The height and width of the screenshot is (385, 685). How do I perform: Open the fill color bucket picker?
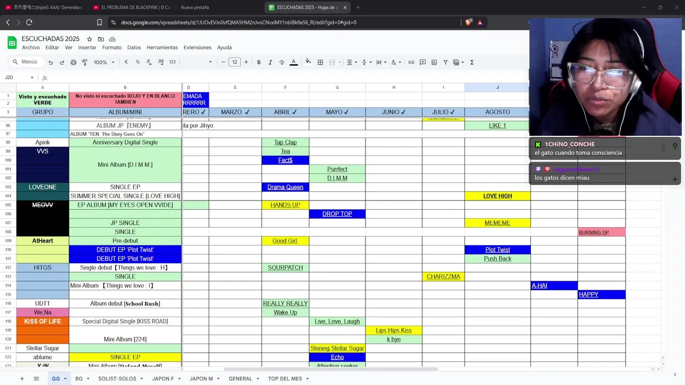click(308, 62)
